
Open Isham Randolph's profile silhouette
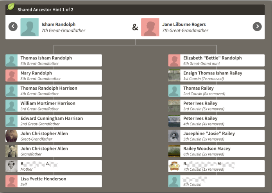(29, 27)
